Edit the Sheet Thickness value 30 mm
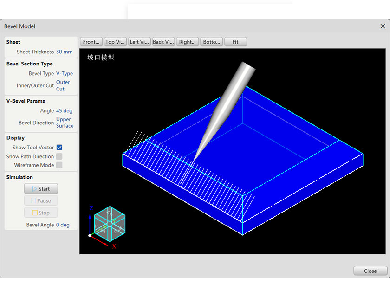390x297 pixels. pyautogui.click(x=65, y=52)
